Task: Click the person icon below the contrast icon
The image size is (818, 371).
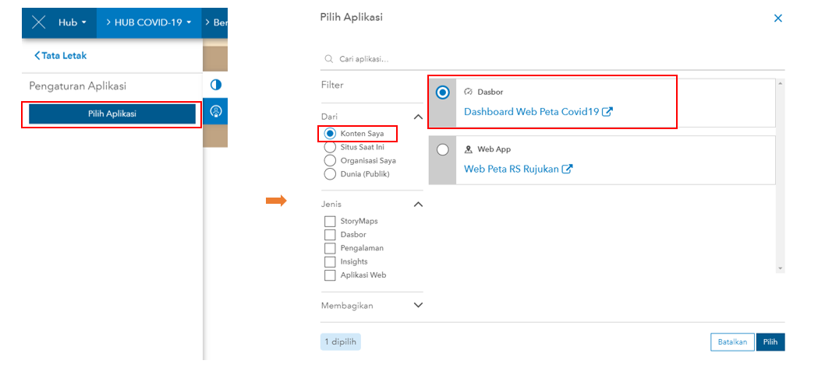Action: 216,111
